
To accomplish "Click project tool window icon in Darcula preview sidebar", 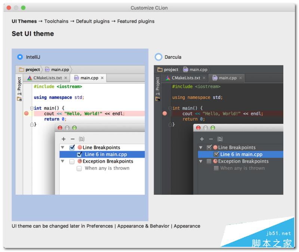I will coord(157,99).
